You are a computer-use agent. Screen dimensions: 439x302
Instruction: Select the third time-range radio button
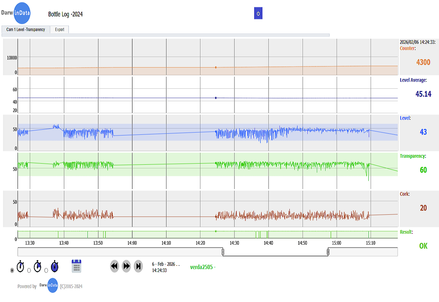(46, 270)
